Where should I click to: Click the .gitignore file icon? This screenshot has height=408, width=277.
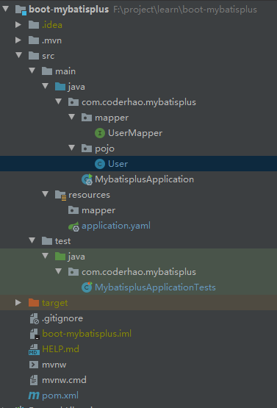tap(34, 318)
